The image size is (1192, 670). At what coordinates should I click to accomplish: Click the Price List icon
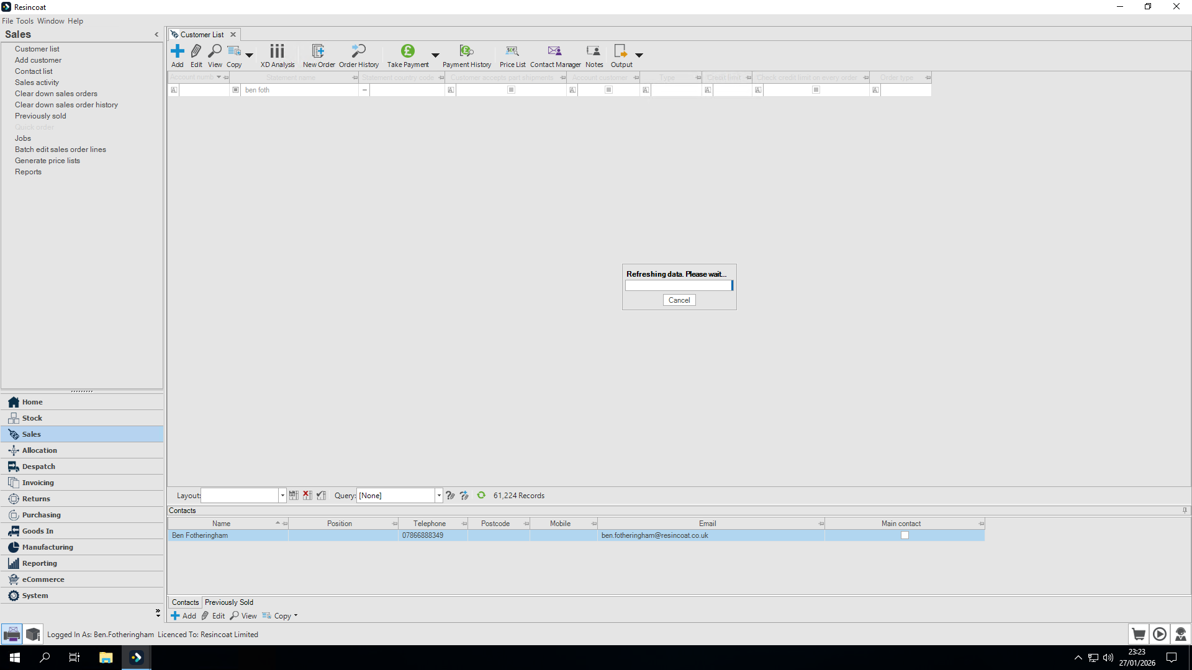coord(512,51)
